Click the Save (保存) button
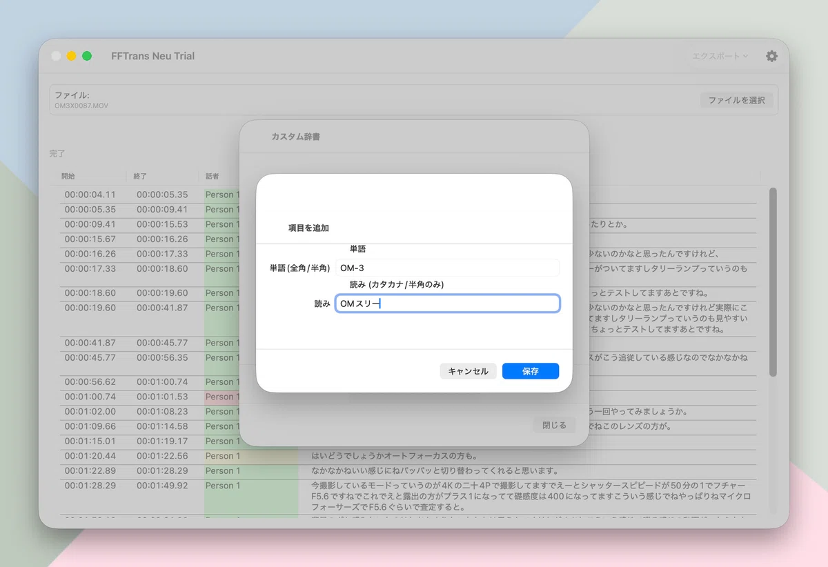828x567 pixels. tap(530, 371)
